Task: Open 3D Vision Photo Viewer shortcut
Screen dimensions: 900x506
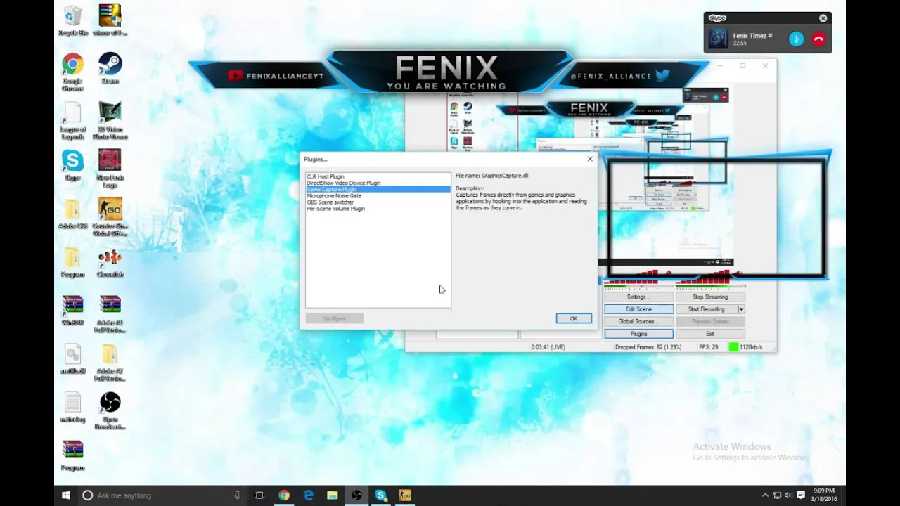Action: click(x=110, y=119)
